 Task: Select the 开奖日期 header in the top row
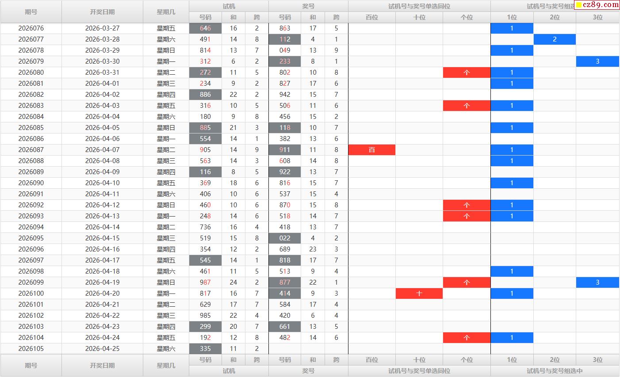coord(102,12)
